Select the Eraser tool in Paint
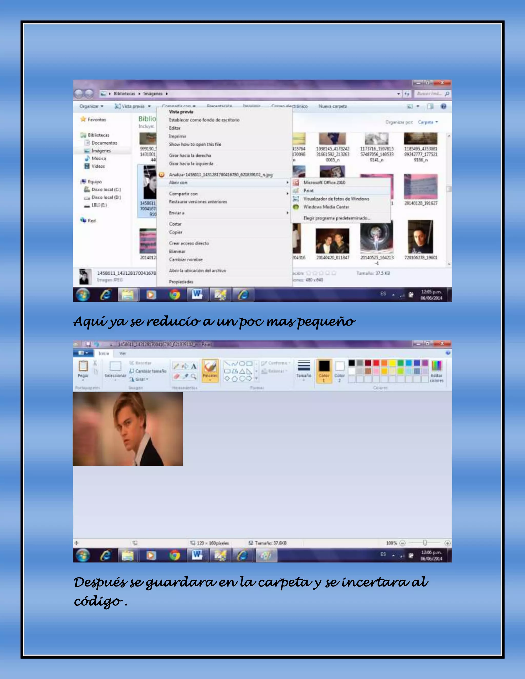Image resolution: width=525 pixels, height=679 pixels. click(x=176, y=376)
